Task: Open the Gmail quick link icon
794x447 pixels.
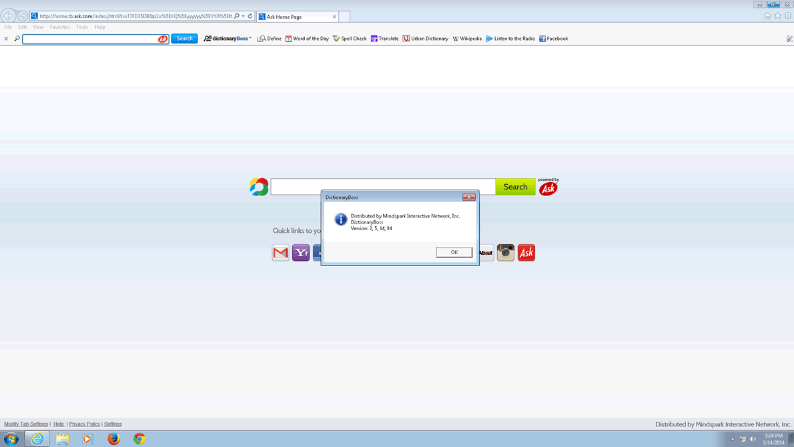Action: tap(280, 252)
